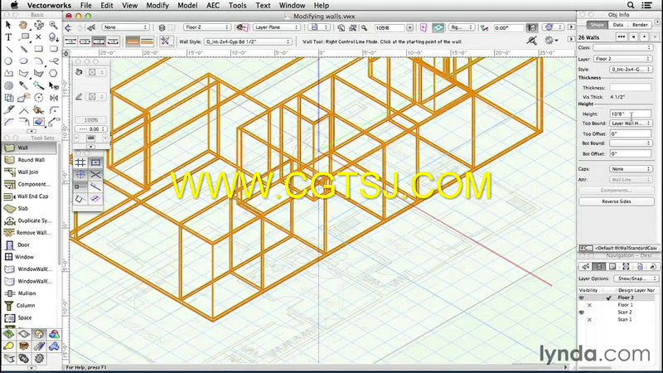Toggle Snap to Grid in snapping palette
This screenshot has width=663, height=373.
[x=80, y=162]
